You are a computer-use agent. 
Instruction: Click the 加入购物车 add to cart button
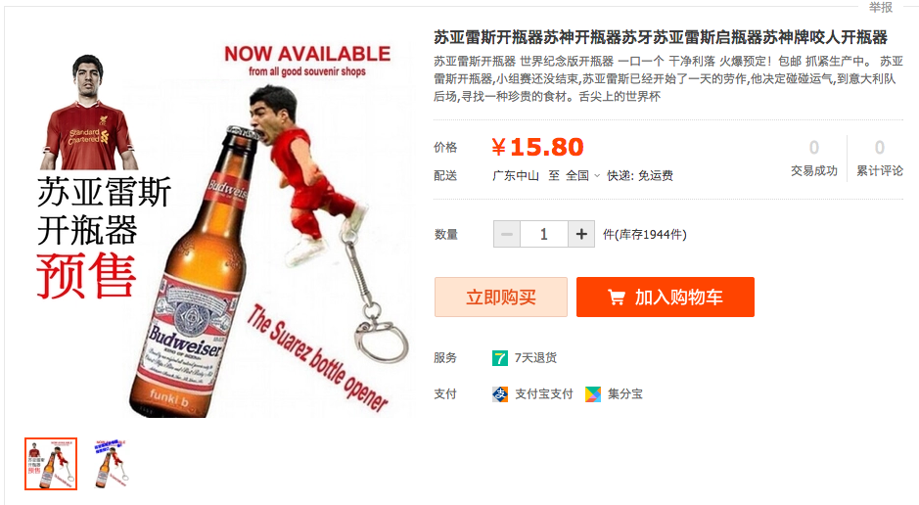coord(666,297)
